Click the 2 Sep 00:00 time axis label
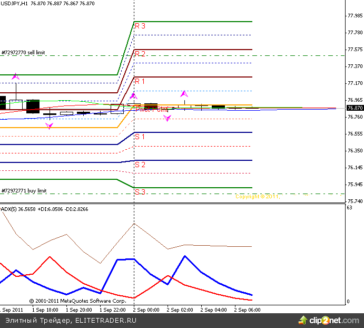Image resolution: width=364 pixels, height=328 pixels. tap(147, 310)
